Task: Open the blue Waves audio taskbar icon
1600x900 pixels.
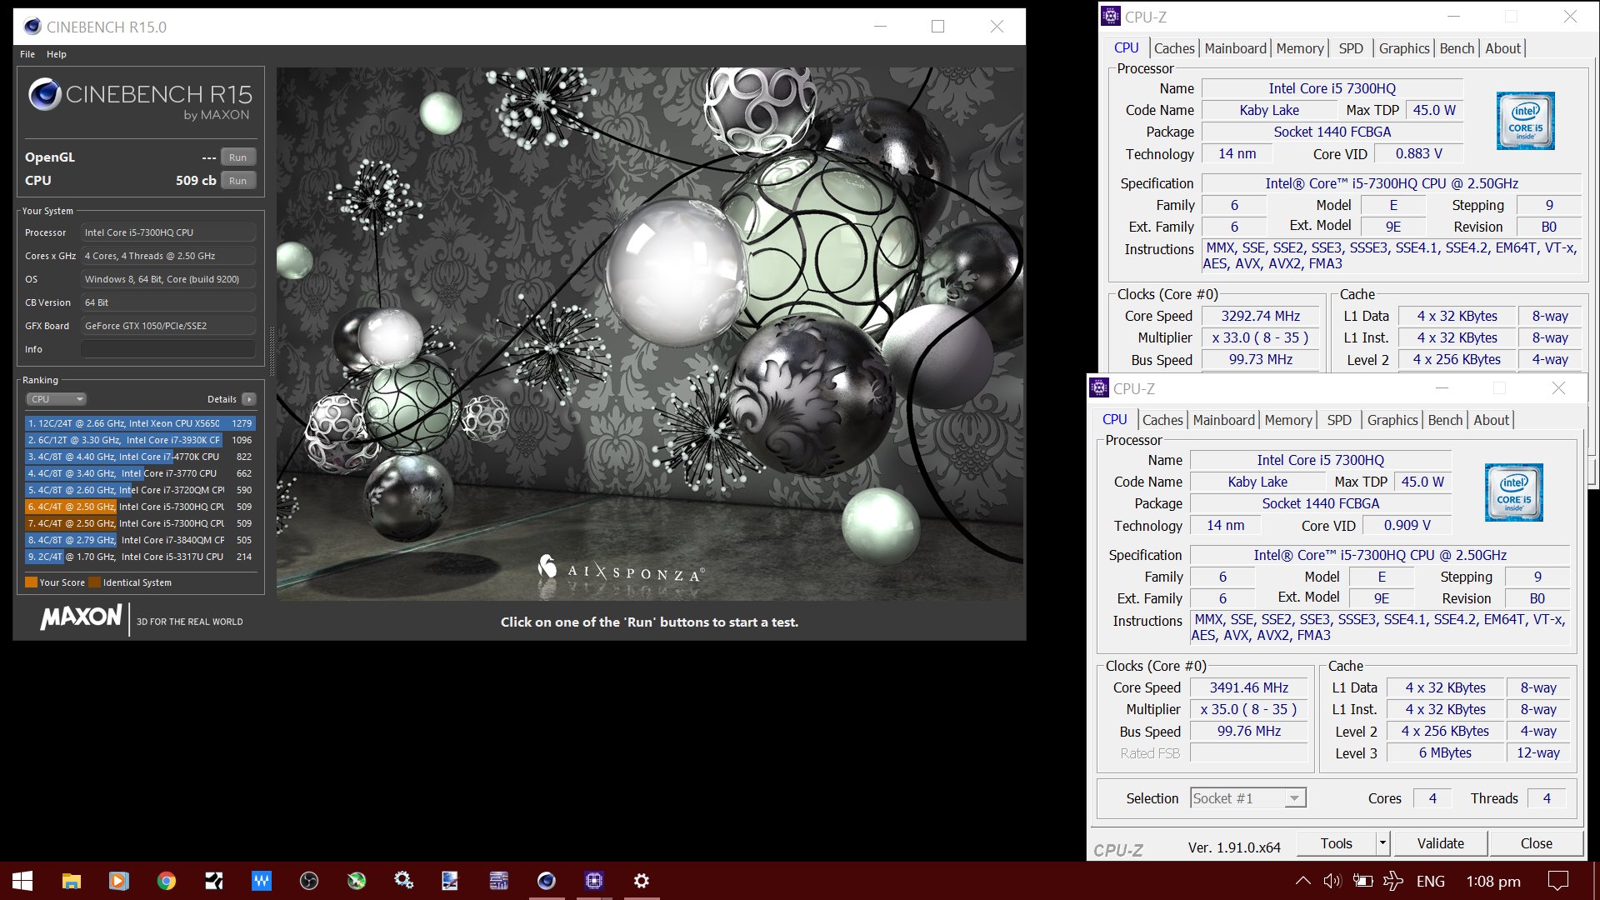Action: click(262, 881)
